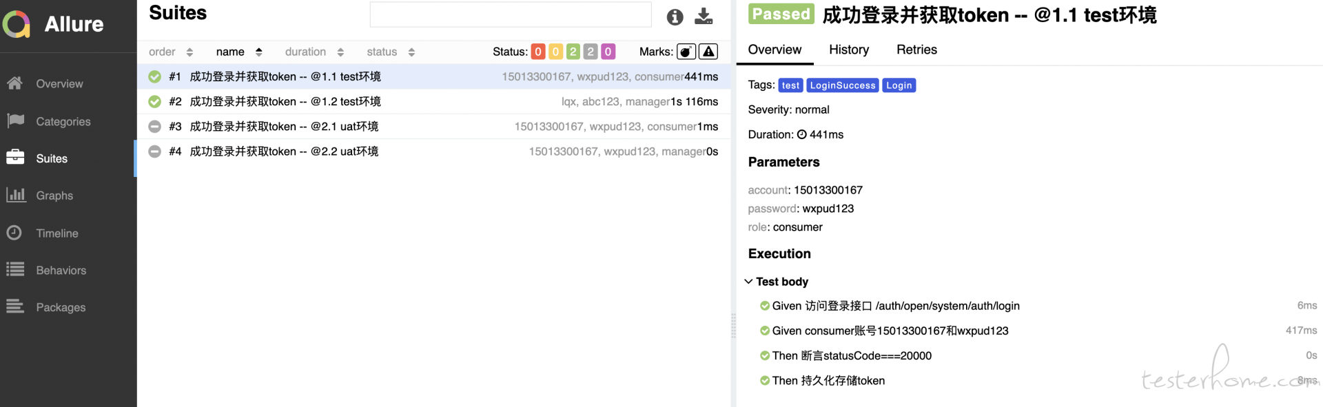The width and height of the screenshot is (1323, 407).
Task: Focus the Suites search field
Action: [511, 14]
